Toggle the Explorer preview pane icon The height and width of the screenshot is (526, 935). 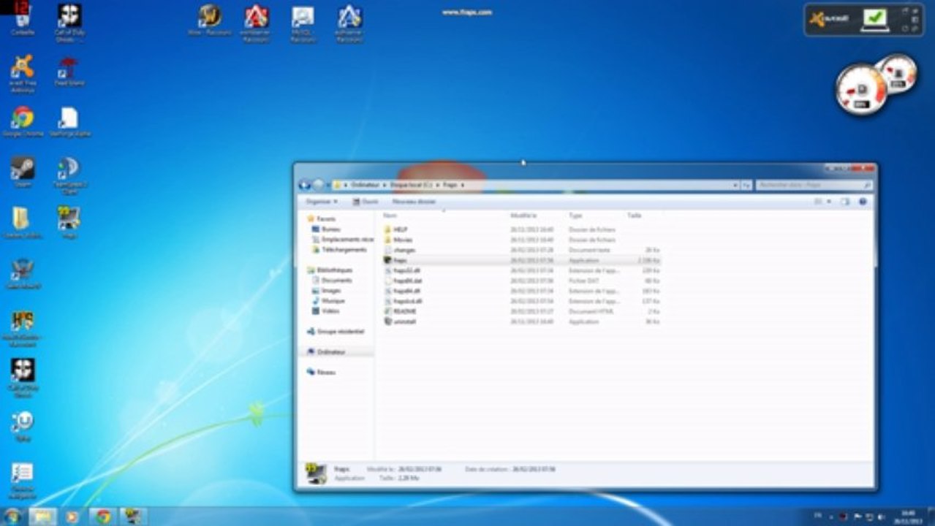tap(844, 201)
